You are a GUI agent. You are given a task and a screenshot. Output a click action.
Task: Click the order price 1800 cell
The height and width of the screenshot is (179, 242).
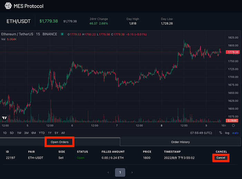pyautogui.click(x=147, y=158)
